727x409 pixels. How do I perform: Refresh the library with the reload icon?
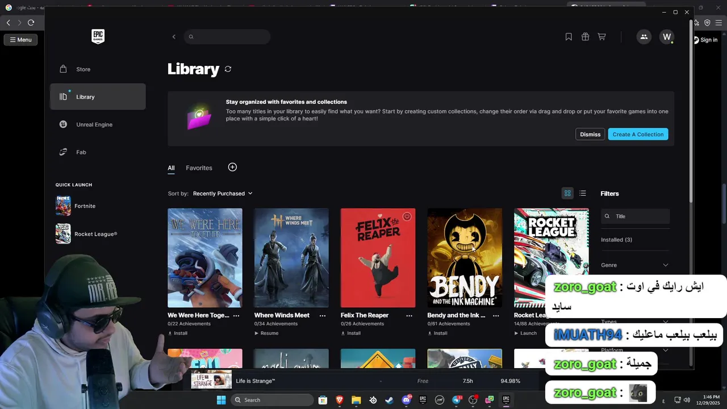pyautogui.click(x=228, y=69)
